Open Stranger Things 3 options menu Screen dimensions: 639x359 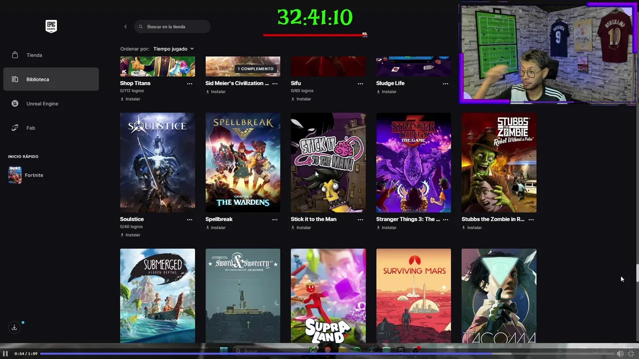click(x=446, y=219)
